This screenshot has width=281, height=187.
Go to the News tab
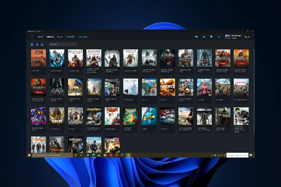click(x=41, y=36)
